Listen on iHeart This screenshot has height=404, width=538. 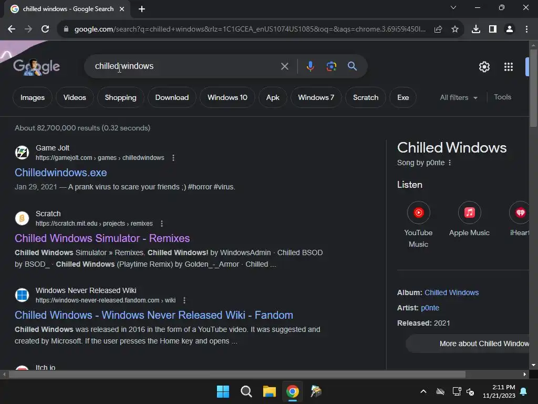click(x=520, y=219)
